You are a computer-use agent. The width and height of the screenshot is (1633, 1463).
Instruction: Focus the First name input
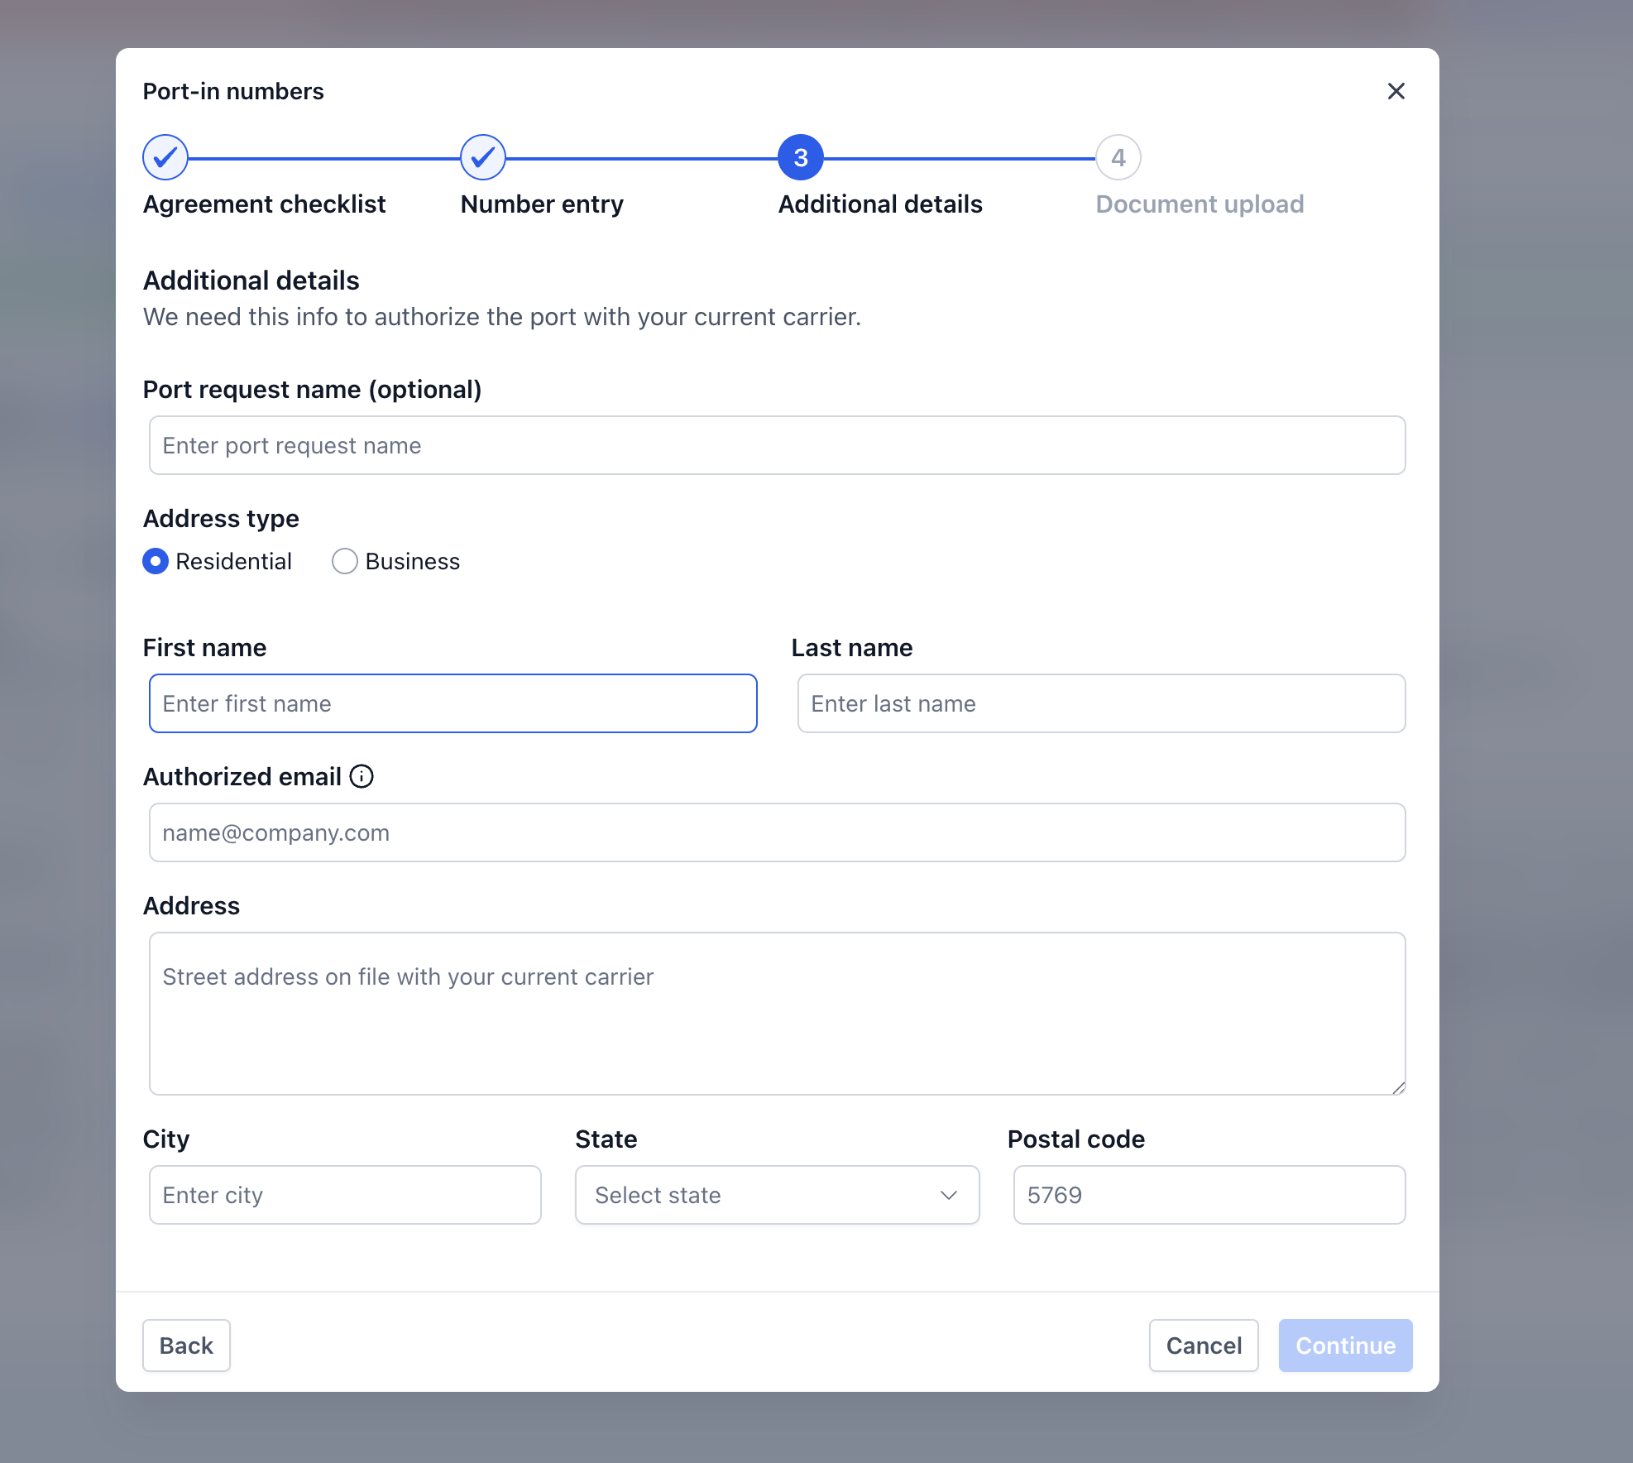453,703
